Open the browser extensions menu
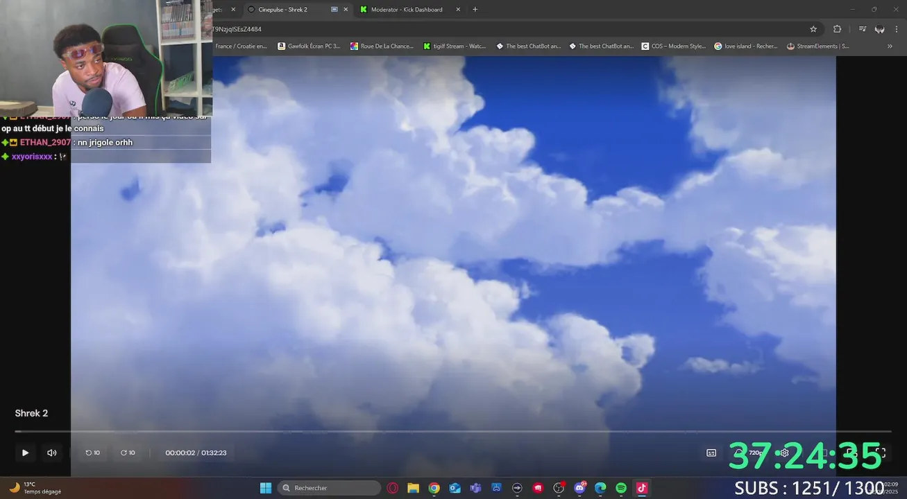 (x=837, y=29)
